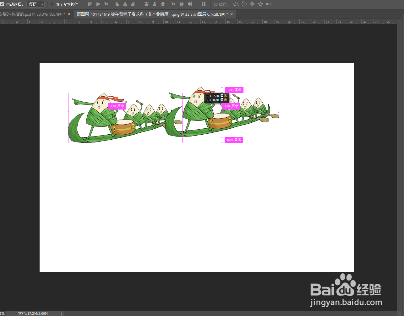Click the align vertical centers icon
Image resolution: width=404 pixels, height=316 pixels.
[x=98, y=4]
